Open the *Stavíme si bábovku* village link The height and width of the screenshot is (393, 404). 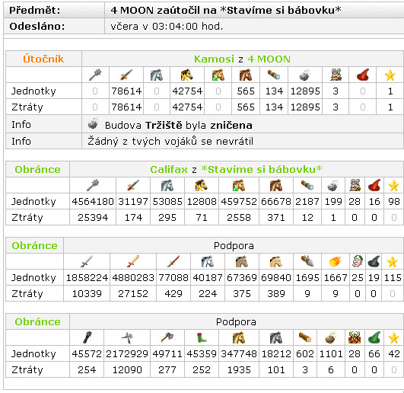point(262,169)
